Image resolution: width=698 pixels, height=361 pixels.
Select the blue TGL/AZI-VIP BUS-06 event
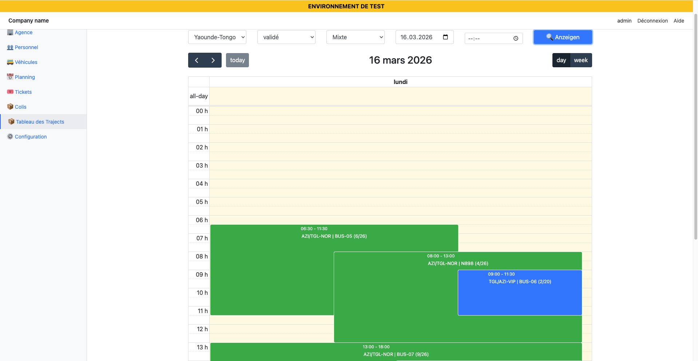519,293
